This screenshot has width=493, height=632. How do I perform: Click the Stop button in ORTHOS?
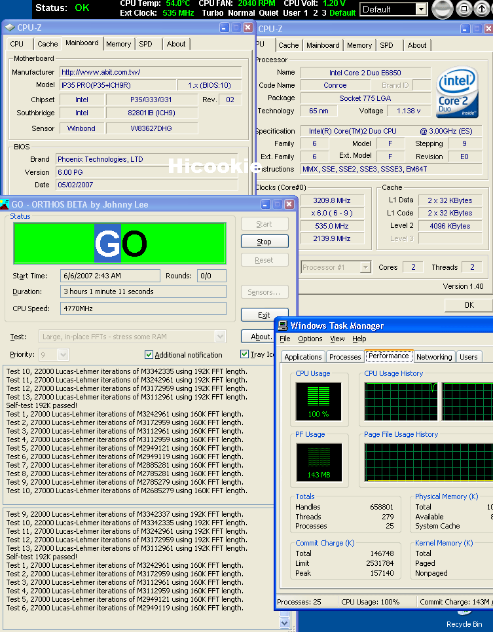coord(265,242)
